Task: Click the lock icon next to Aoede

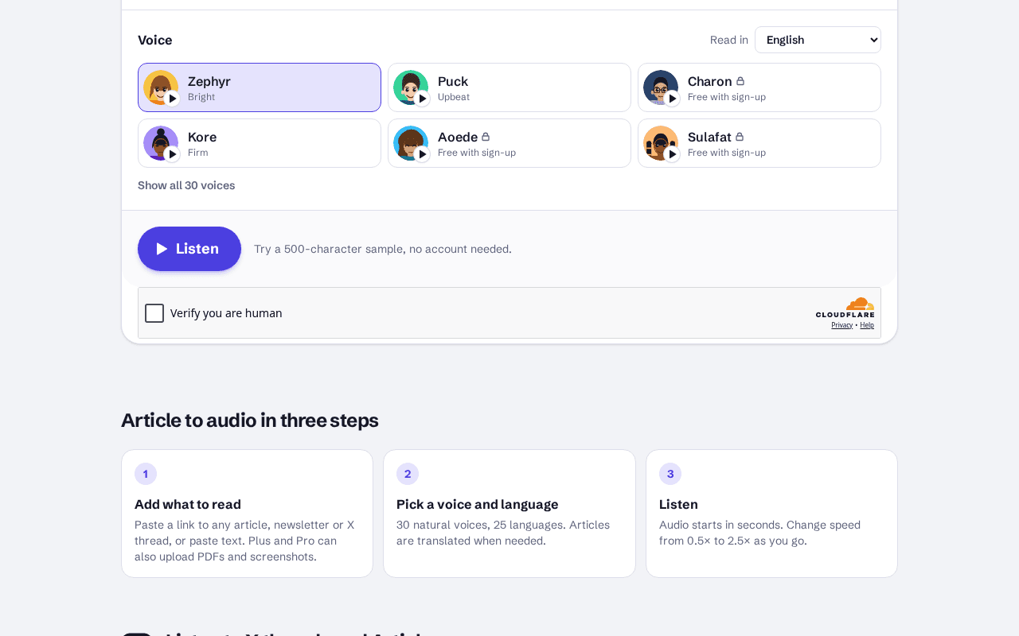Action: pyautogui.click(x=486, y=137)
